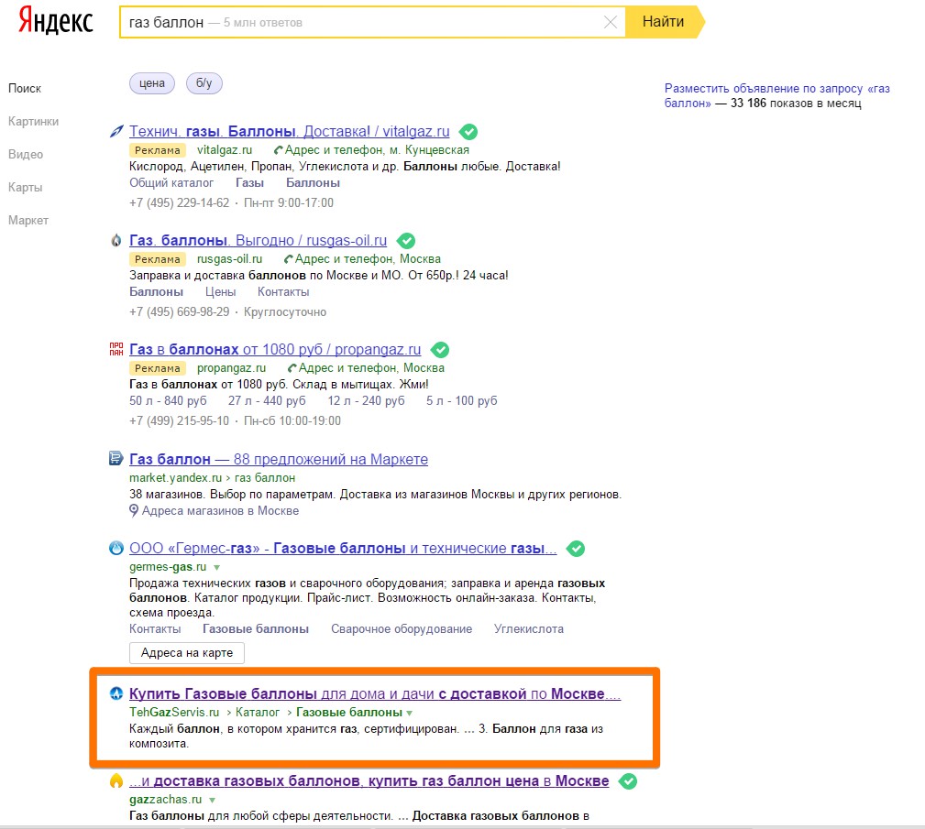Switch to Маркет search

(28, 221)
